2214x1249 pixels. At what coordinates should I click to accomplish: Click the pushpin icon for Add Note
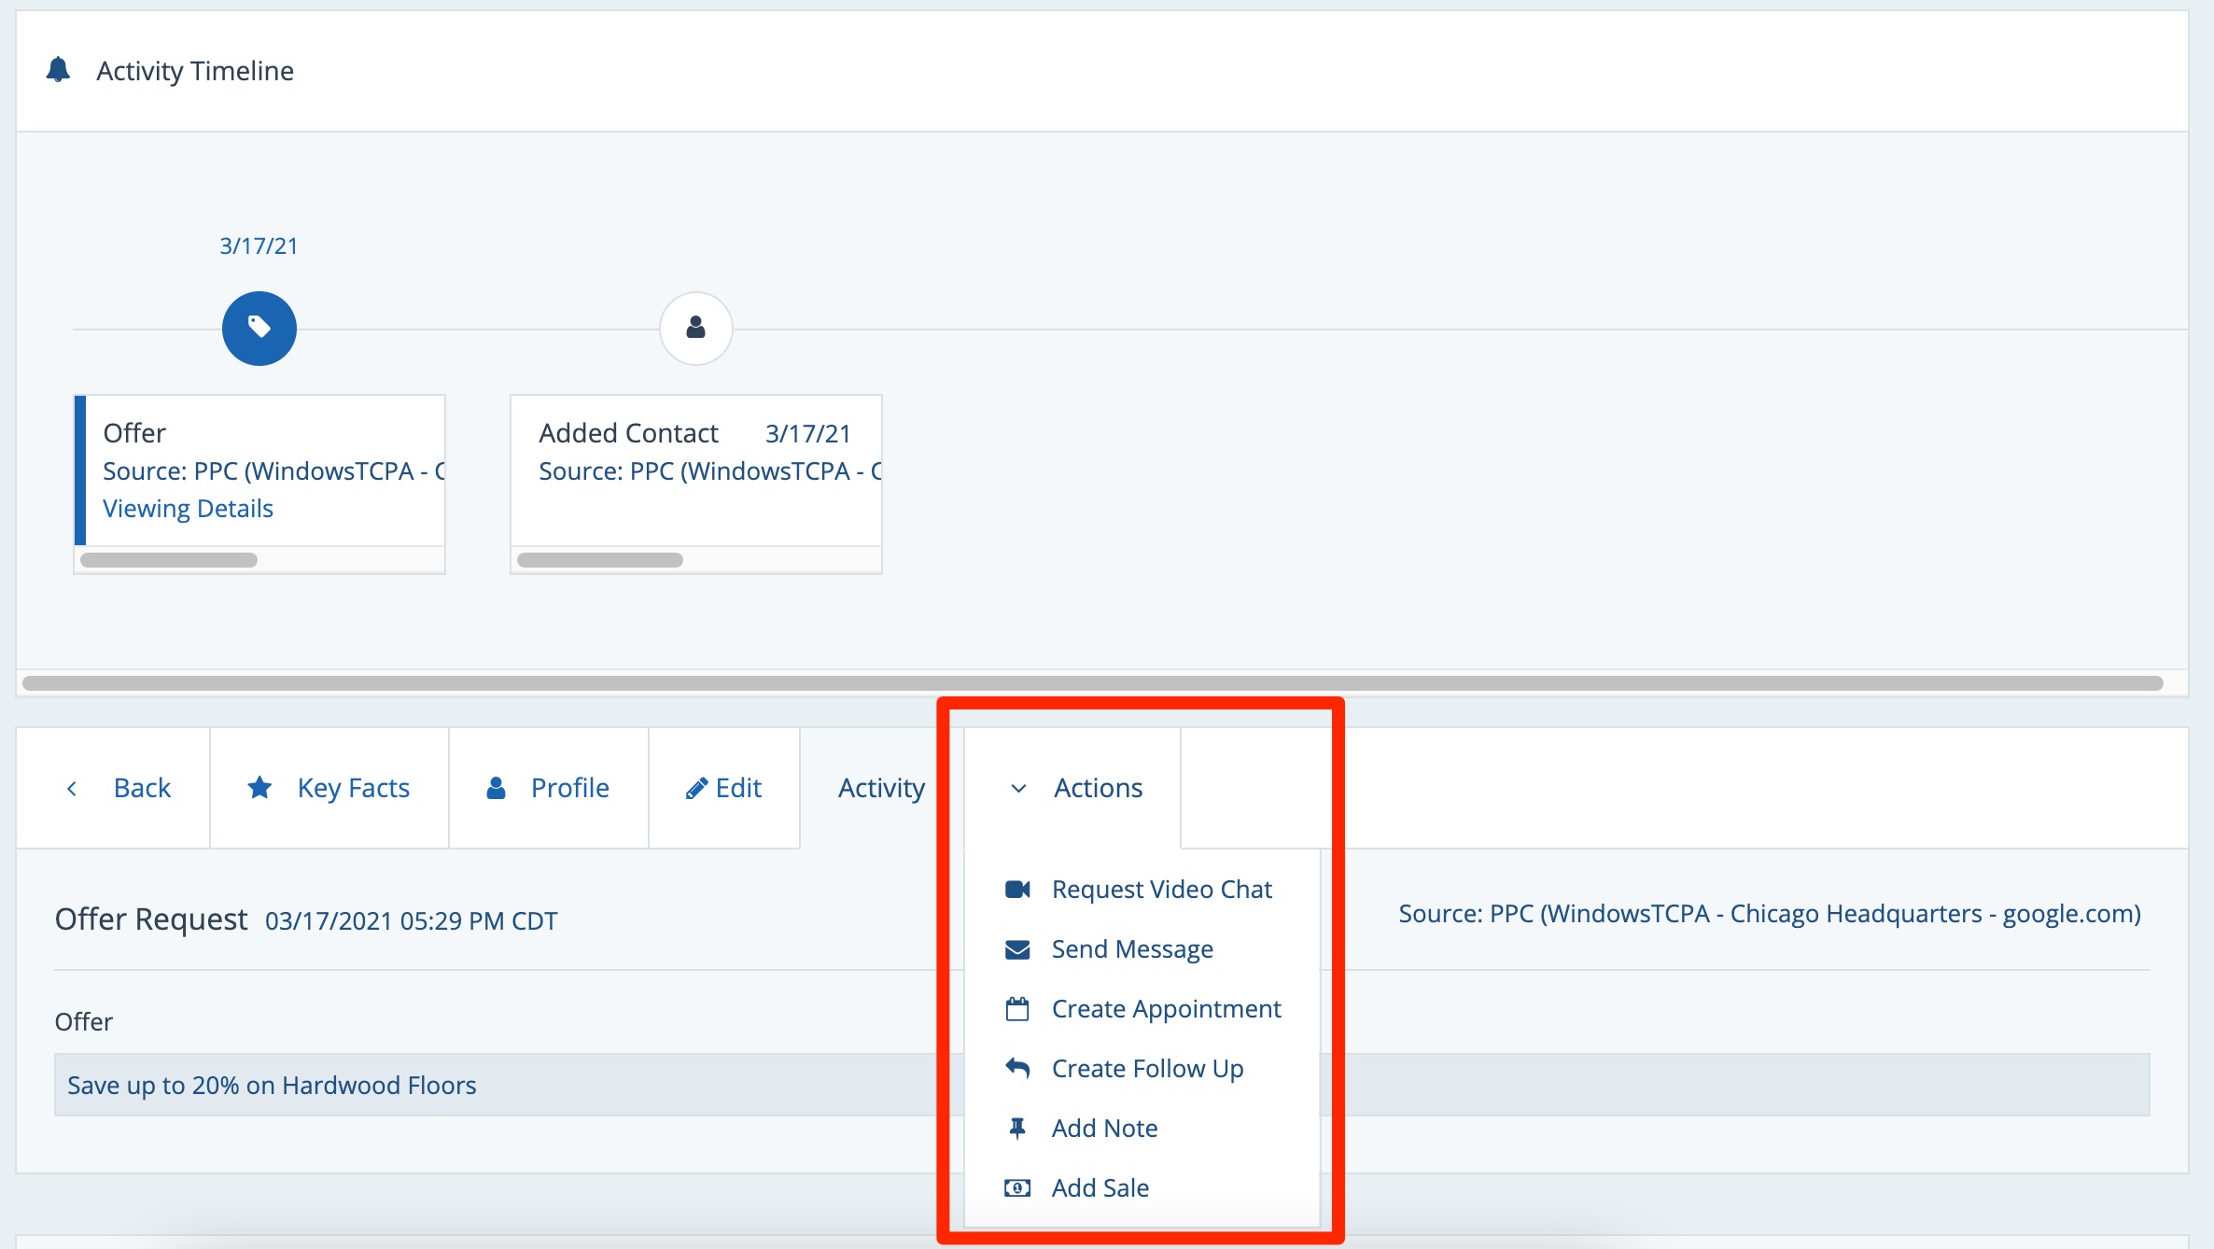pos(1016,1129)
